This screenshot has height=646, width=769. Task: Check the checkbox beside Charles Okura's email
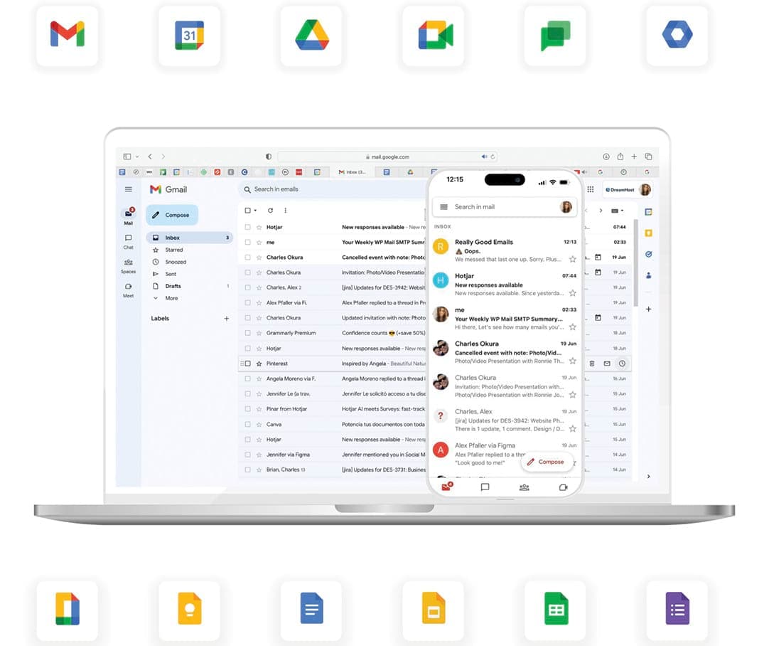click(x=247, y=257)
